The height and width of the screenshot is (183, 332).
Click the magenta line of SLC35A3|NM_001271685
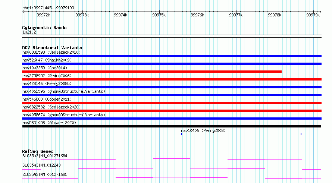(x=172, y=178)
